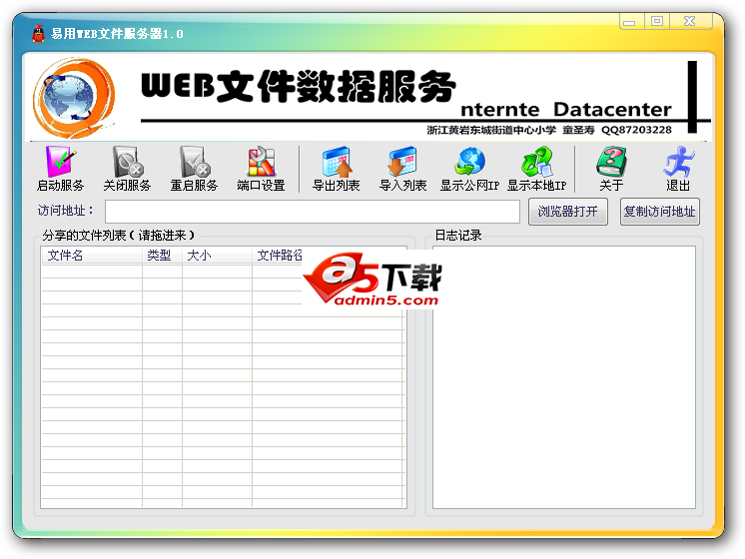
Task: Import a file list with 导入列表
Action: click(x=402, y=169)
